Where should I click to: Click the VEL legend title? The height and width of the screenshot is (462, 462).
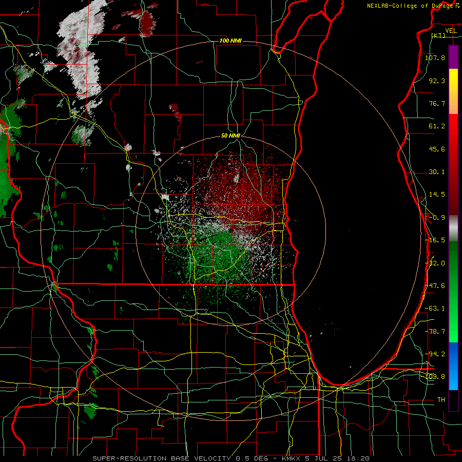451,31
